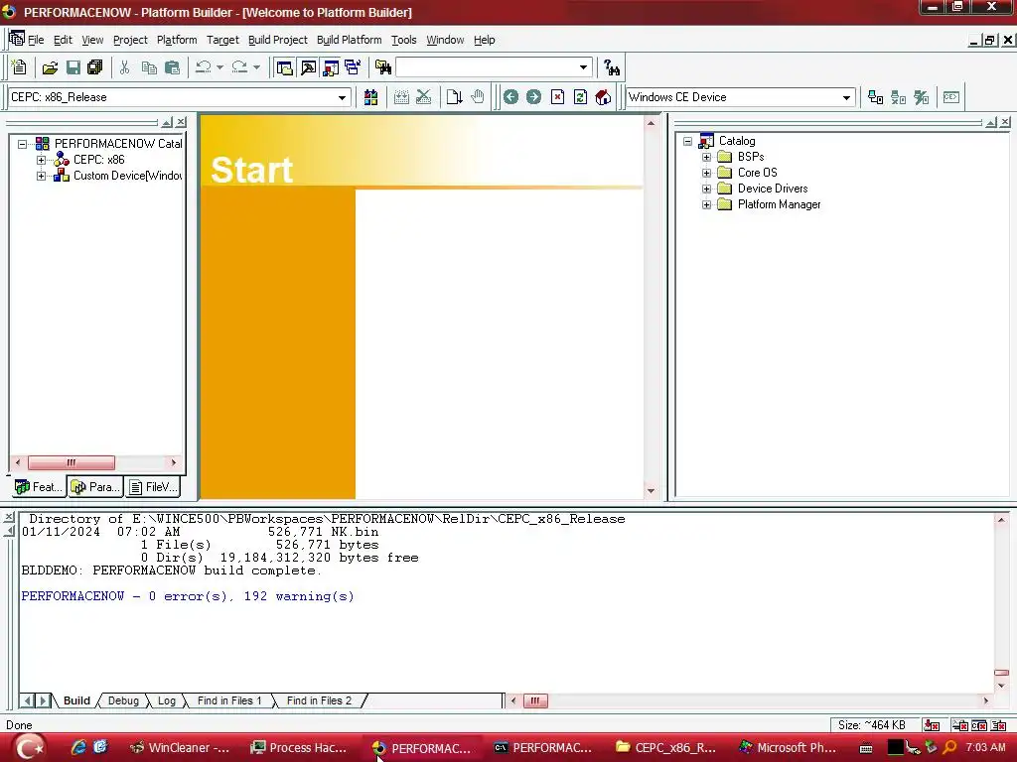Open the Build Project menu
This screenshot has height=762, width=1017.
click(278, 40)
